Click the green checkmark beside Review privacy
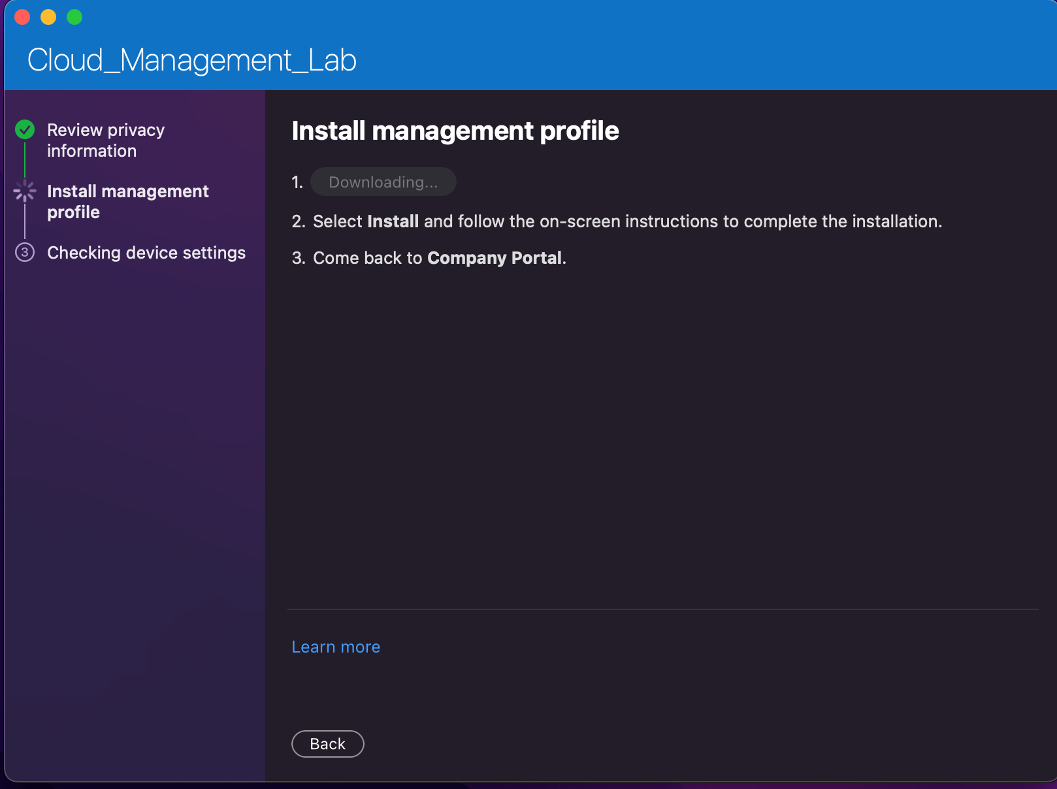 25,129
